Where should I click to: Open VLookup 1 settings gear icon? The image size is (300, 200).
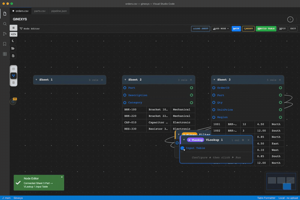(243, 140)
